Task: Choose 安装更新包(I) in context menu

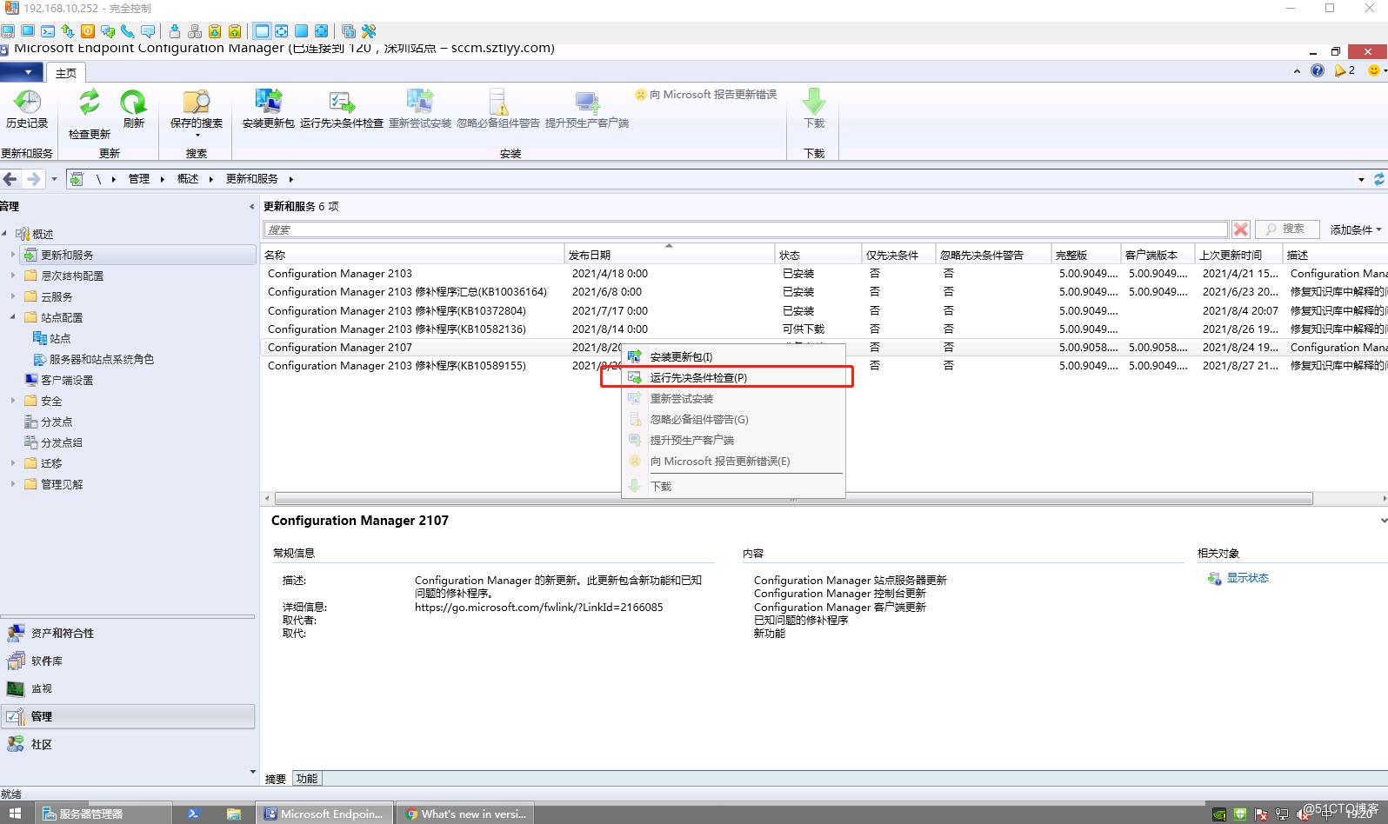Action: [733, 356]
